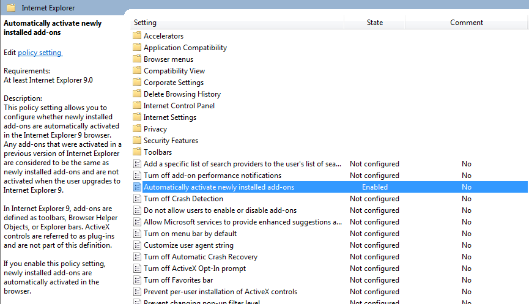Select the Customize user agent string policy icon

point(137,245)
